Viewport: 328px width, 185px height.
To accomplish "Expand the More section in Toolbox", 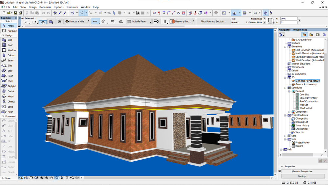I will tap(3, 178).
